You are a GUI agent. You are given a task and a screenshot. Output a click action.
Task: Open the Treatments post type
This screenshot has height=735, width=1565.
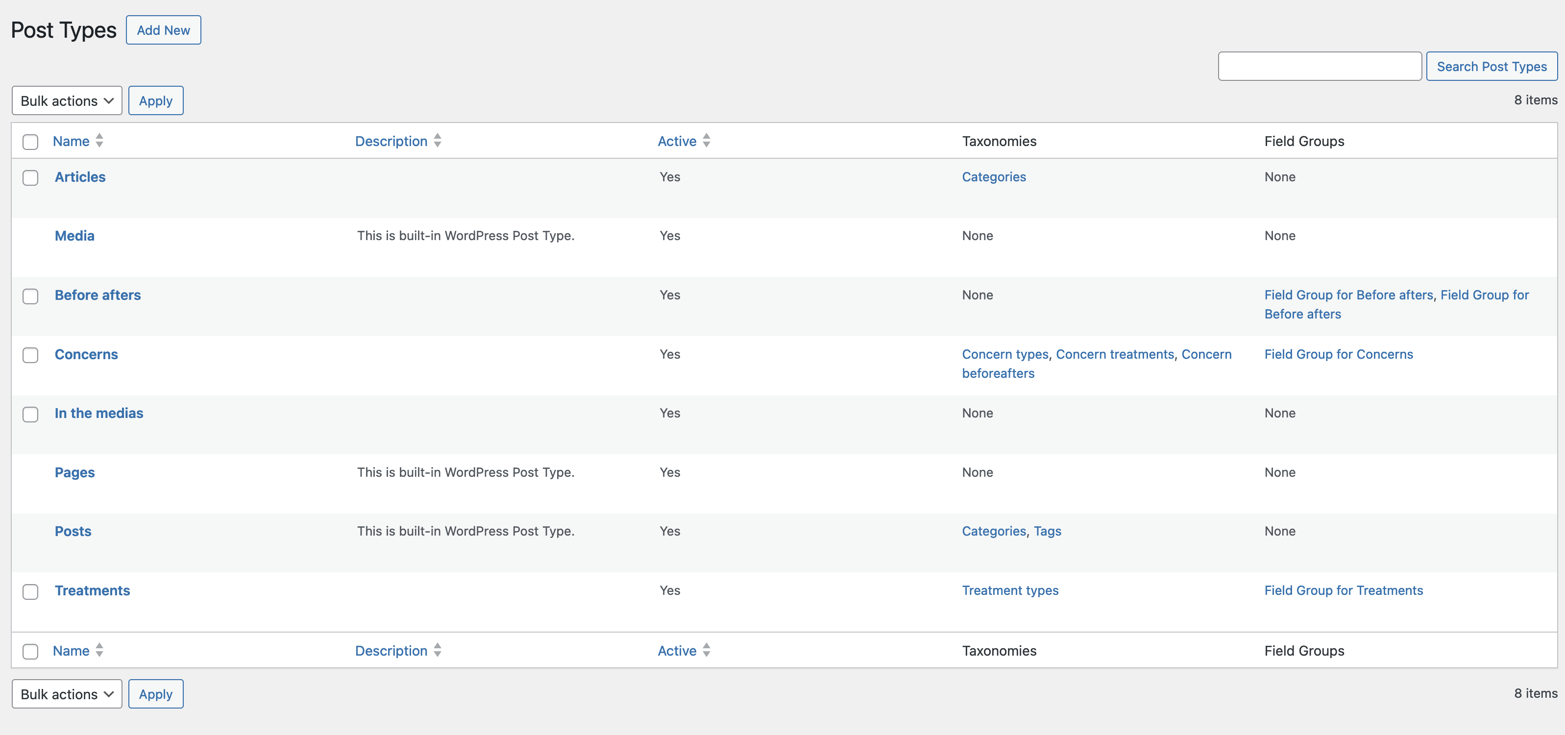[x=92, y=590]
